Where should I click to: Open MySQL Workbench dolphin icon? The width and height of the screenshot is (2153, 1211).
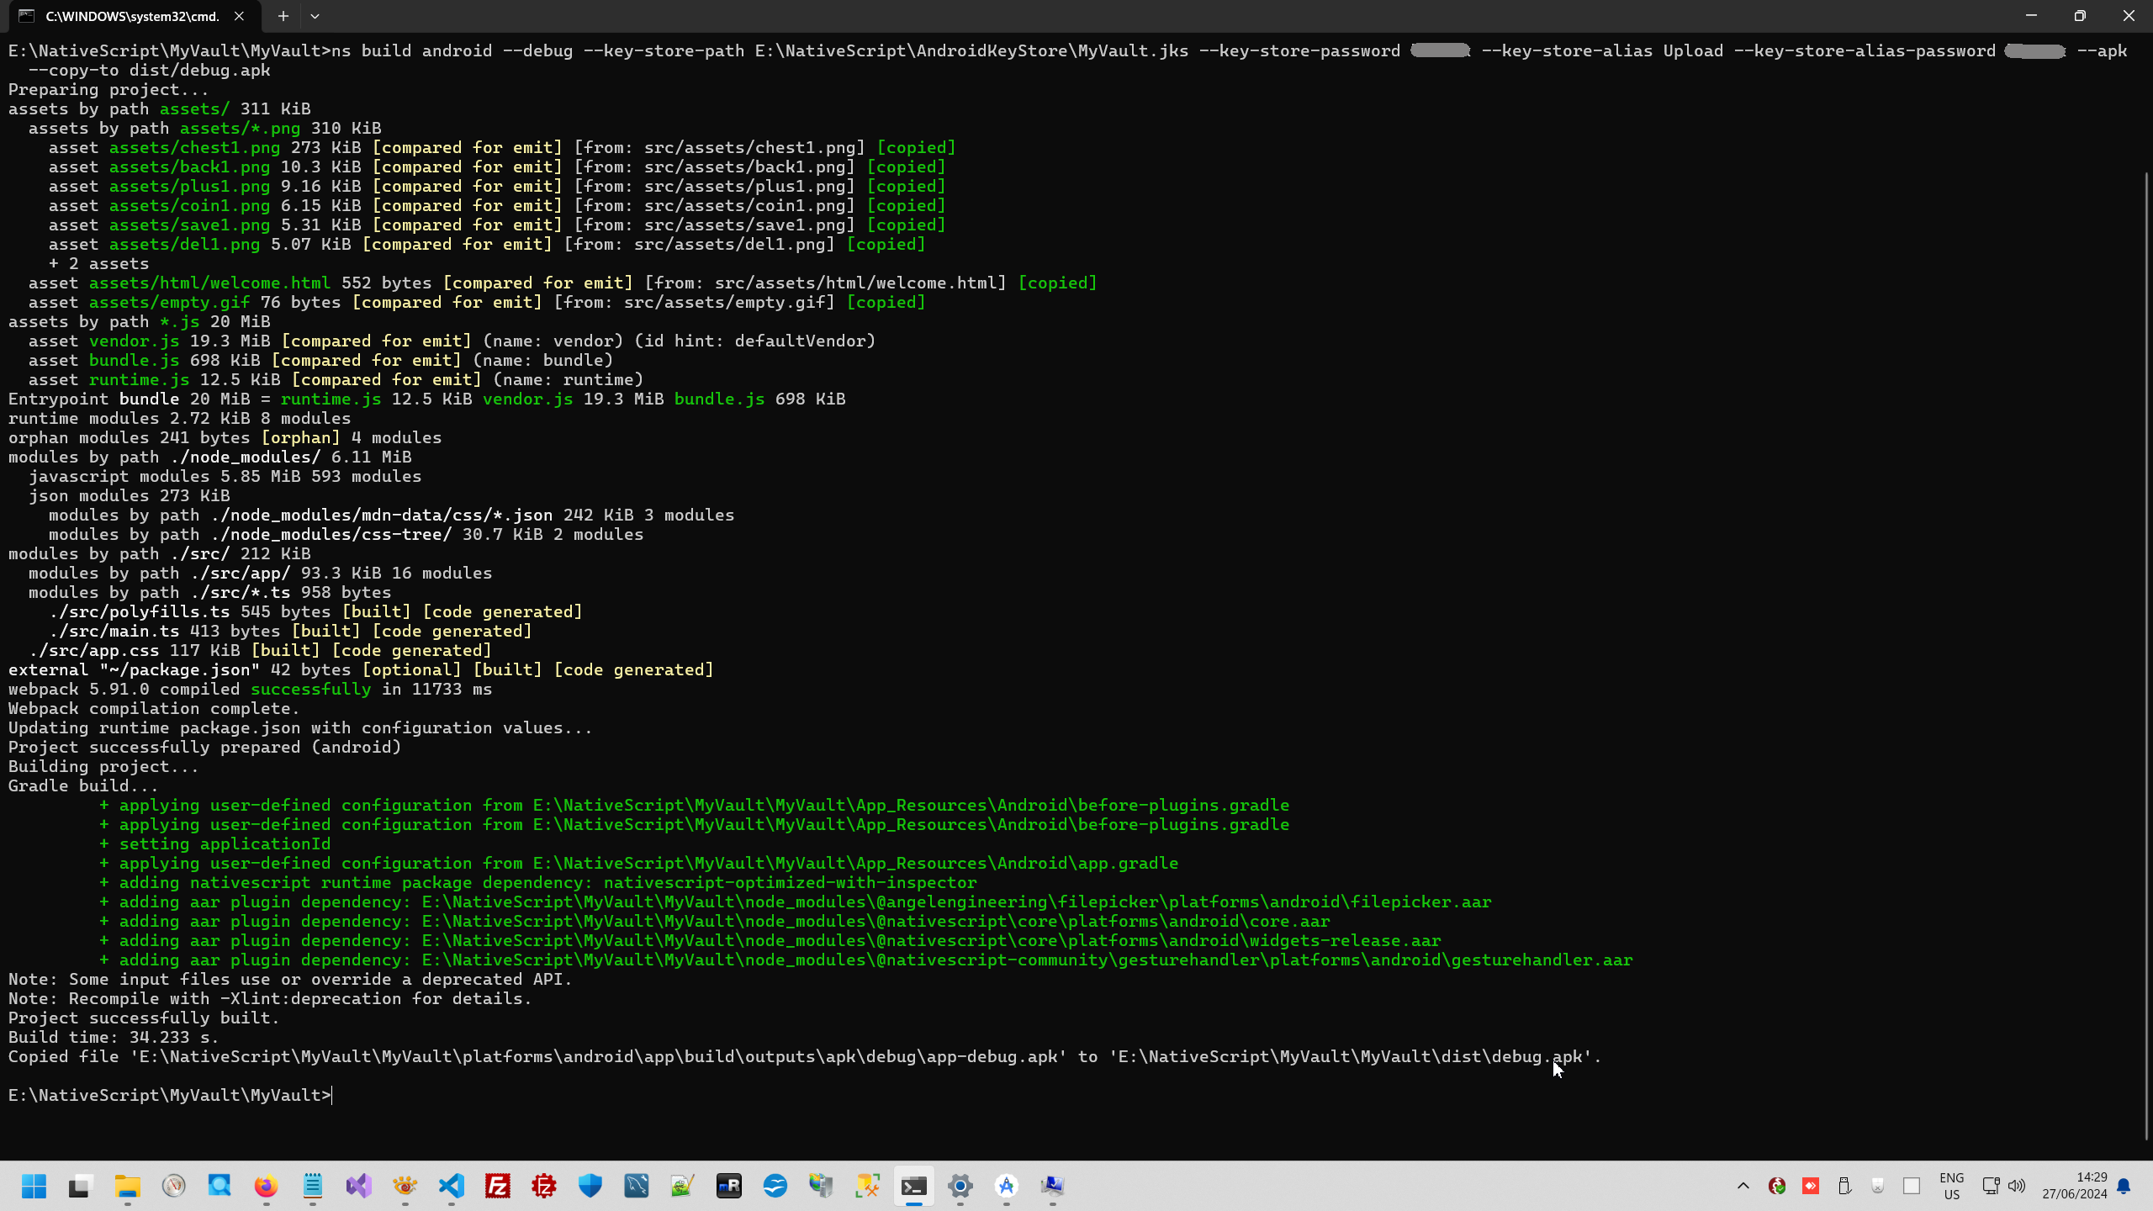tap(637, 1186)
